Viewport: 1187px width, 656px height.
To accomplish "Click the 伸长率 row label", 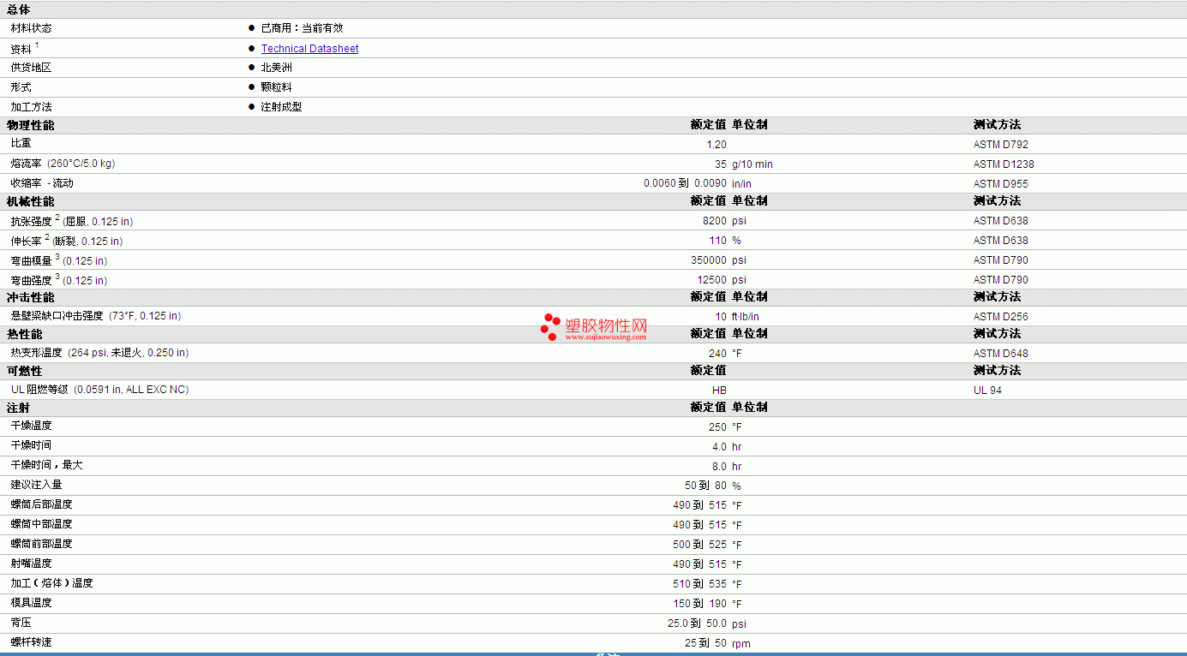I will click(66, 241).
